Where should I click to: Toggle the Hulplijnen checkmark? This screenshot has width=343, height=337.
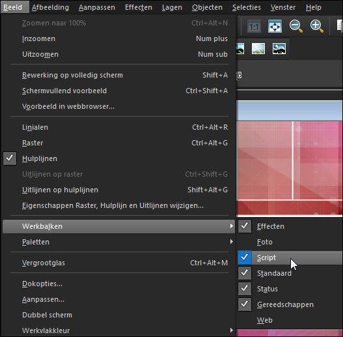(10, 158)
